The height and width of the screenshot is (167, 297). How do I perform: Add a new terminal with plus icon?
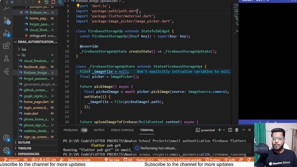click(x=220, y=130)
